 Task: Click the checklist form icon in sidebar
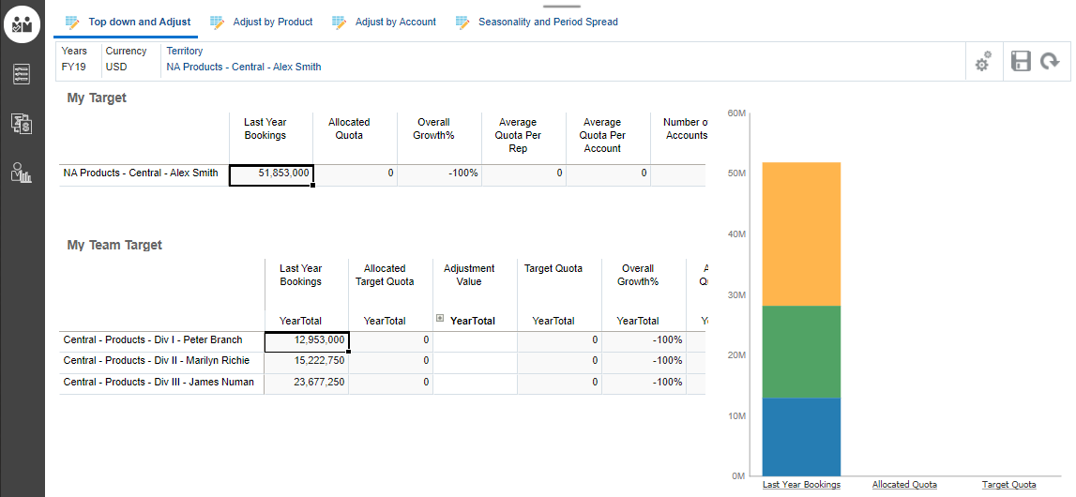click(23, 74)
